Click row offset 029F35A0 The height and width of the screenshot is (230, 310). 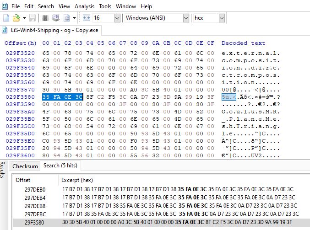[20, 112]
